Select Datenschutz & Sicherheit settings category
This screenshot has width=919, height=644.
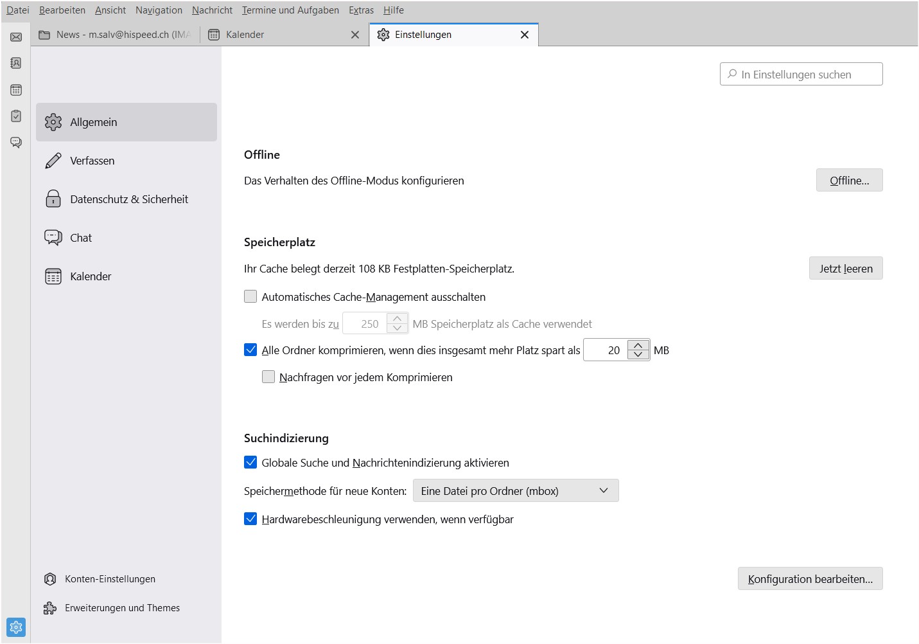[x=128, y=199]
